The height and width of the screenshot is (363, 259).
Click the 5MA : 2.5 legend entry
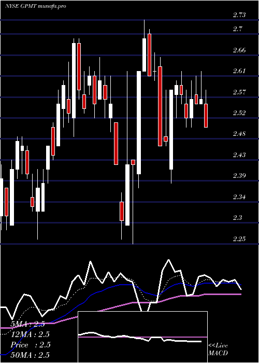tap(27, 324)
